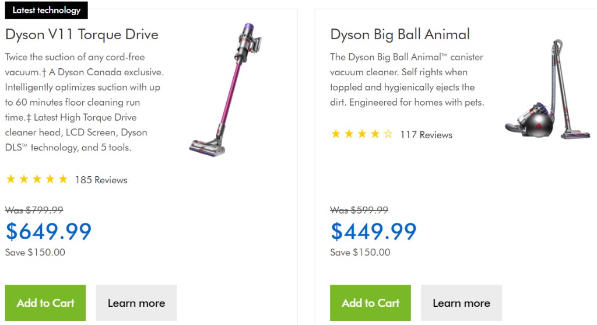Add Dyson Big Ball Animal to cart
The height and width of the screenshot is (325, 597).
tap(370, 303)
